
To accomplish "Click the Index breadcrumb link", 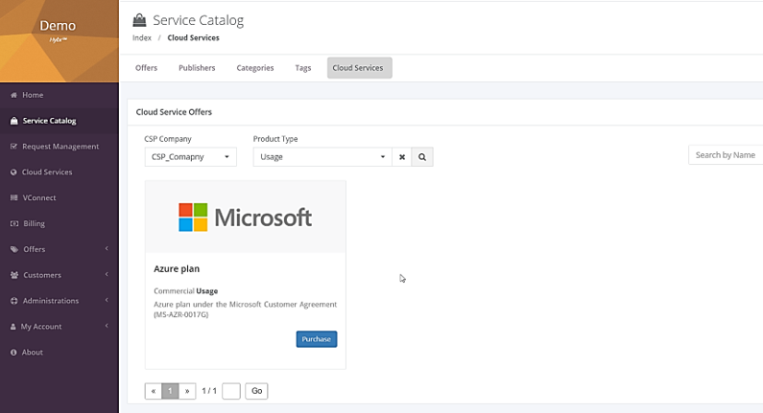I will 142,38.
